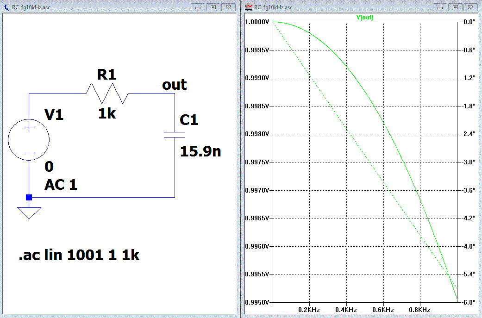Screen dimensions: 482x318
Task: Minimize the waveform plot window
Action: [440, 7]
